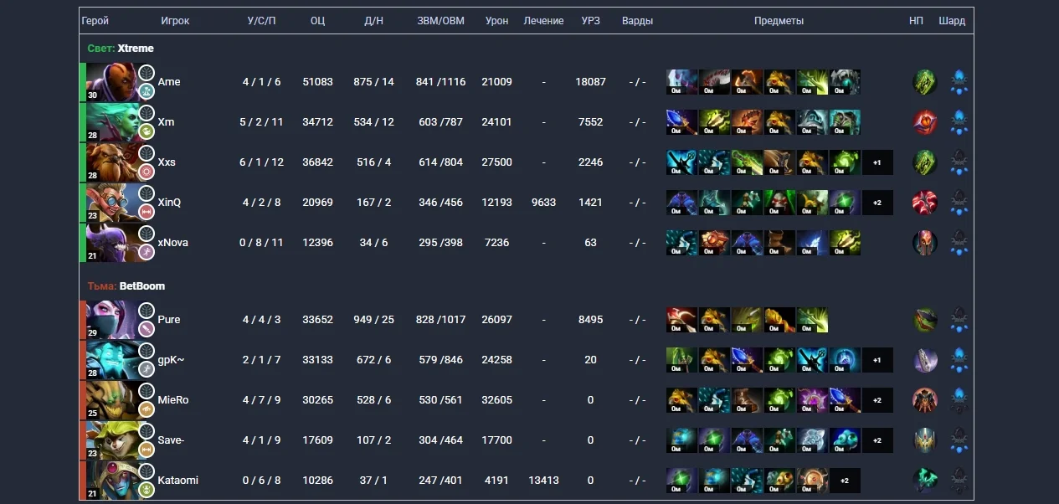Click Ame's hero portrait
The width and height of the screenshot is (1059, 504).
coord(111,82)
